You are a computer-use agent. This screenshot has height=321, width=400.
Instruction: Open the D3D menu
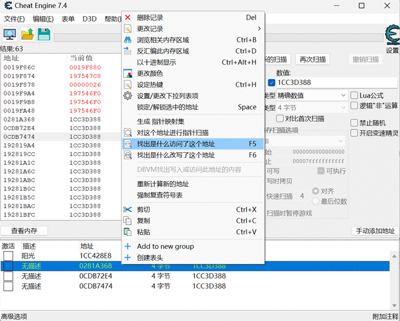(90, 19)
